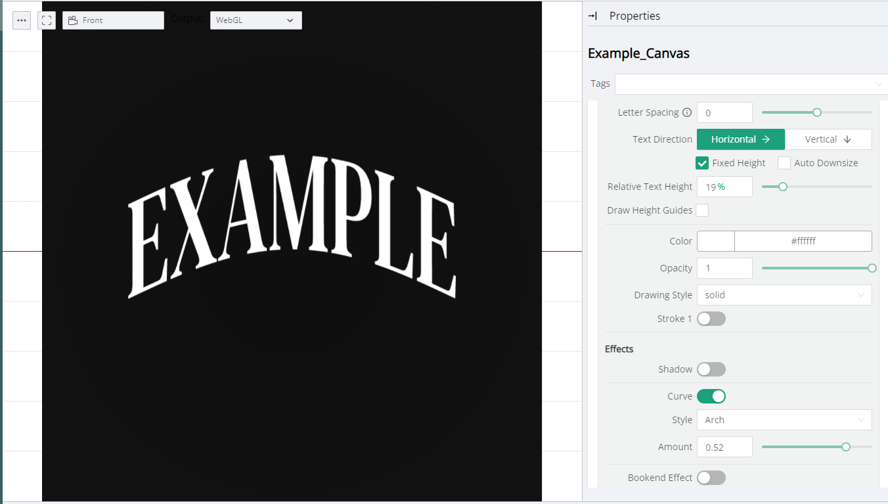Open the three-dot more options menu
Viewport: 888px width, 504px height.
coord(22,20)
